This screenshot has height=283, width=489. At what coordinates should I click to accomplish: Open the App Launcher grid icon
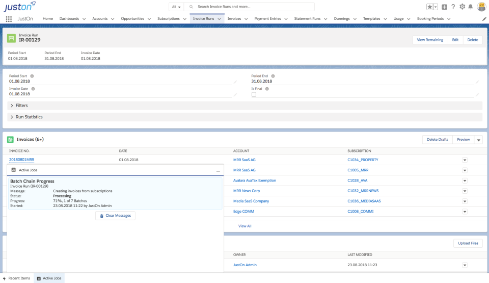click(9, 19)
